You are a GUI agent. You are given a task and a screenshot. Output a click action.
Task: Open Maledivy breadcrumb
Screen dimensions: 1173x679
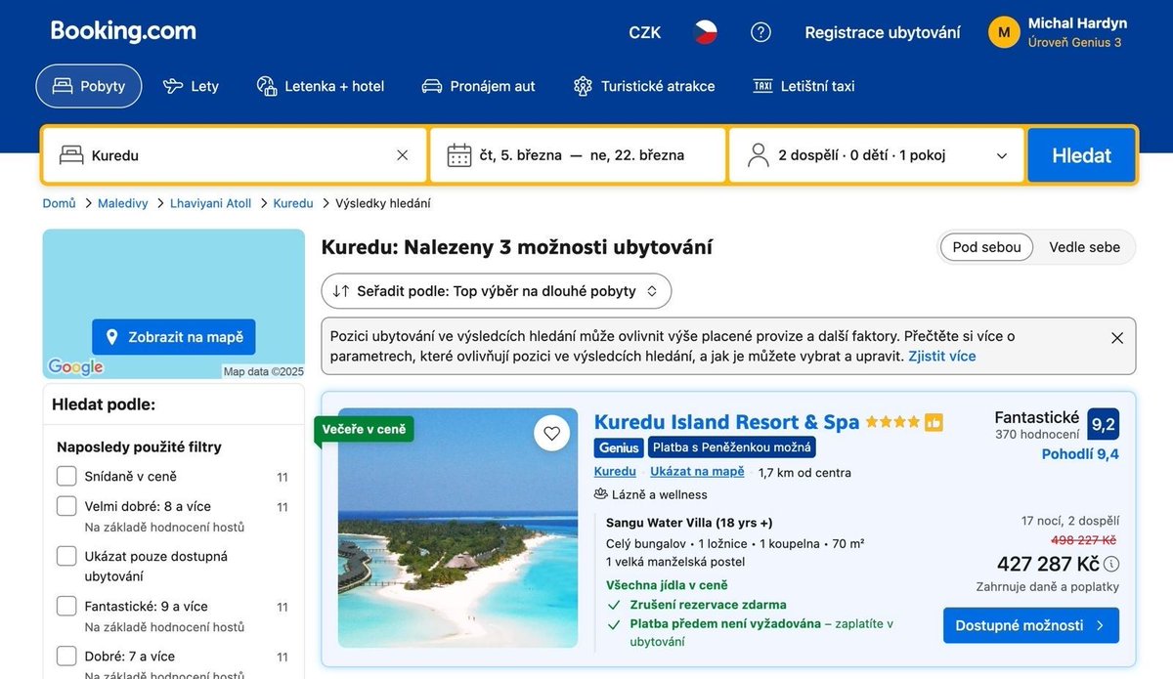point(123,203)
